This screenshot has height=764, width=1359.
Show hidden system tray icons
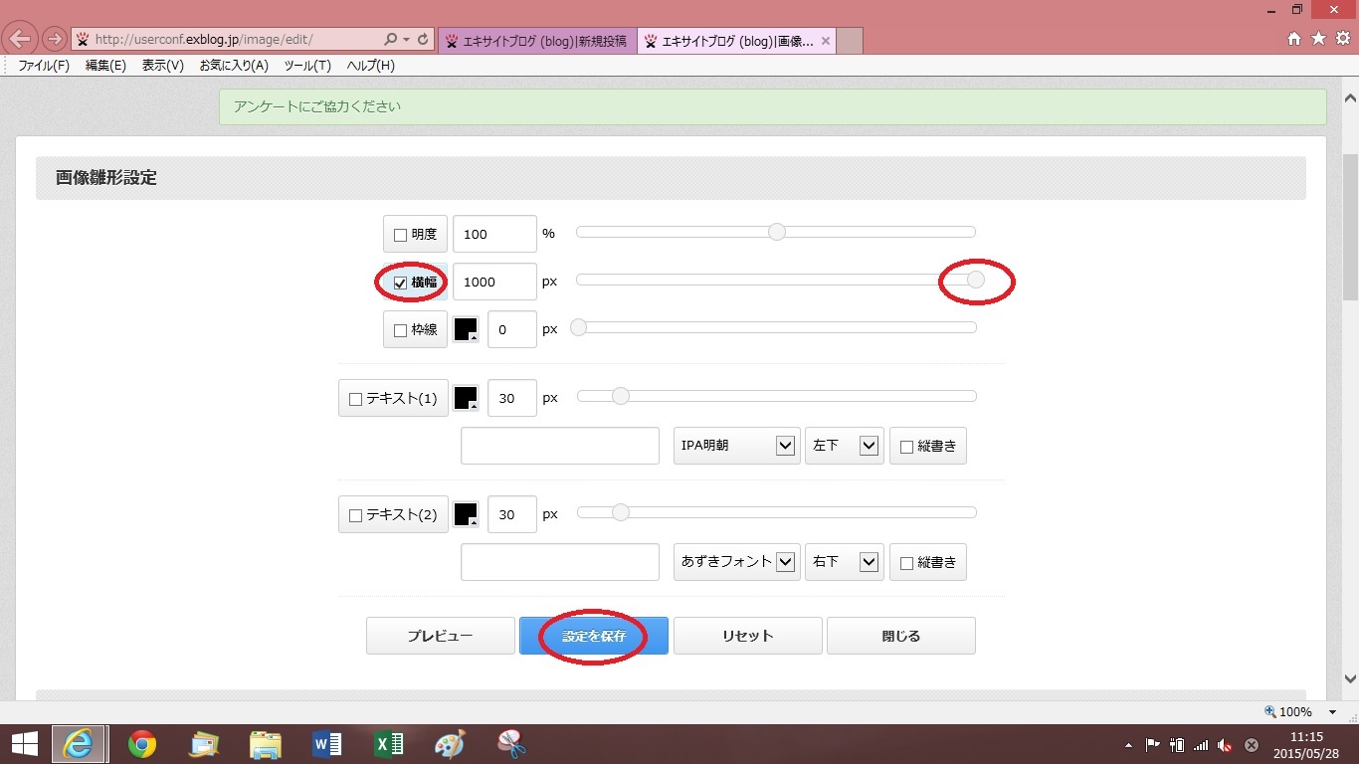[x=1128, y=744]
